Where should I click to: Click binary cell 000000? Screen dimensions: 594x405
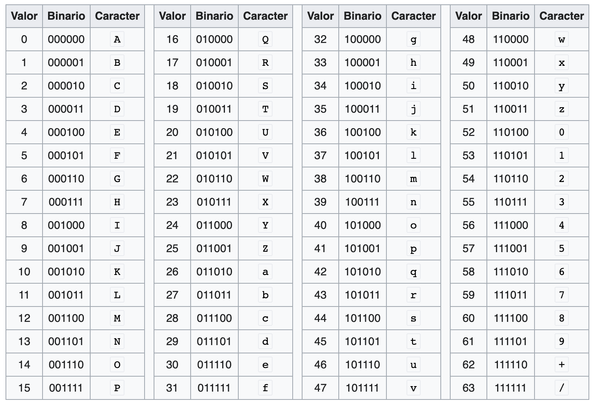(x=66, y=39)
